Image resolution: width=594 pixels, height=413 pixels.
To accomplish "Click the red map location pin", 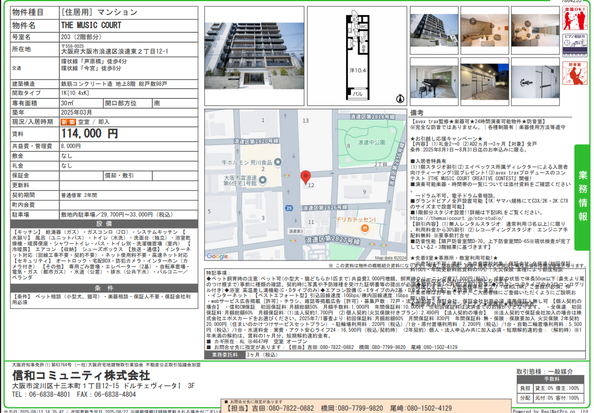I will pyautogui.click(x=306, y=177).
